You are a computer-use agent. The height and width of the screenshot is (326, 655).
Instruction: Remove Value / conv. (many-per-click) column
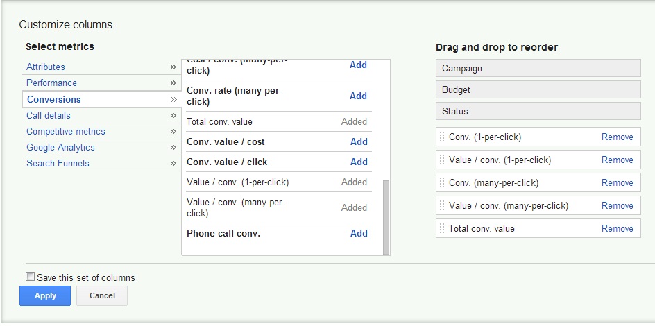click(617, 206)
